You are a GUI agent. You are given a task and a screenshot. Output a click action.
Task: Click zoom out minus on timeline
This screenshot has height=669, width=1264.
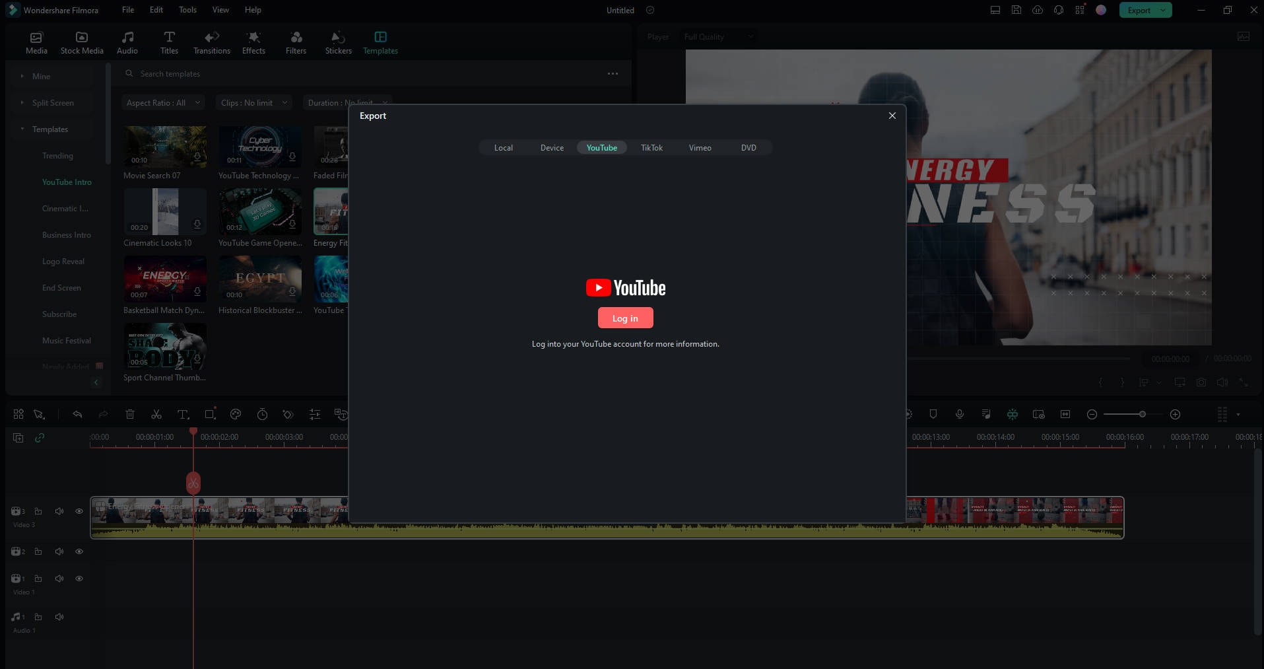1092,414
